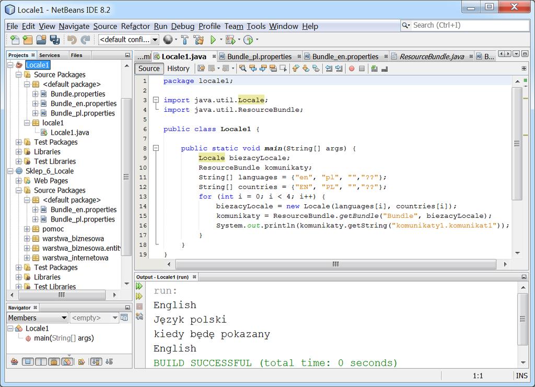Open the Tools menu
The height and width of the screenshot is (387, 535).
256,26
